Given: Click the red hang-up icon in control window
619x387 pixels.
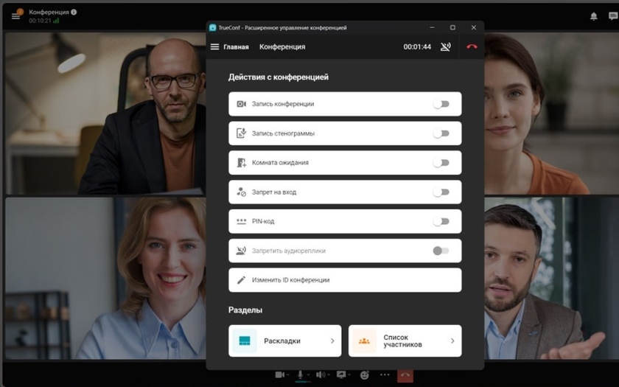Looking at the screenshot, I should point(472,46).
